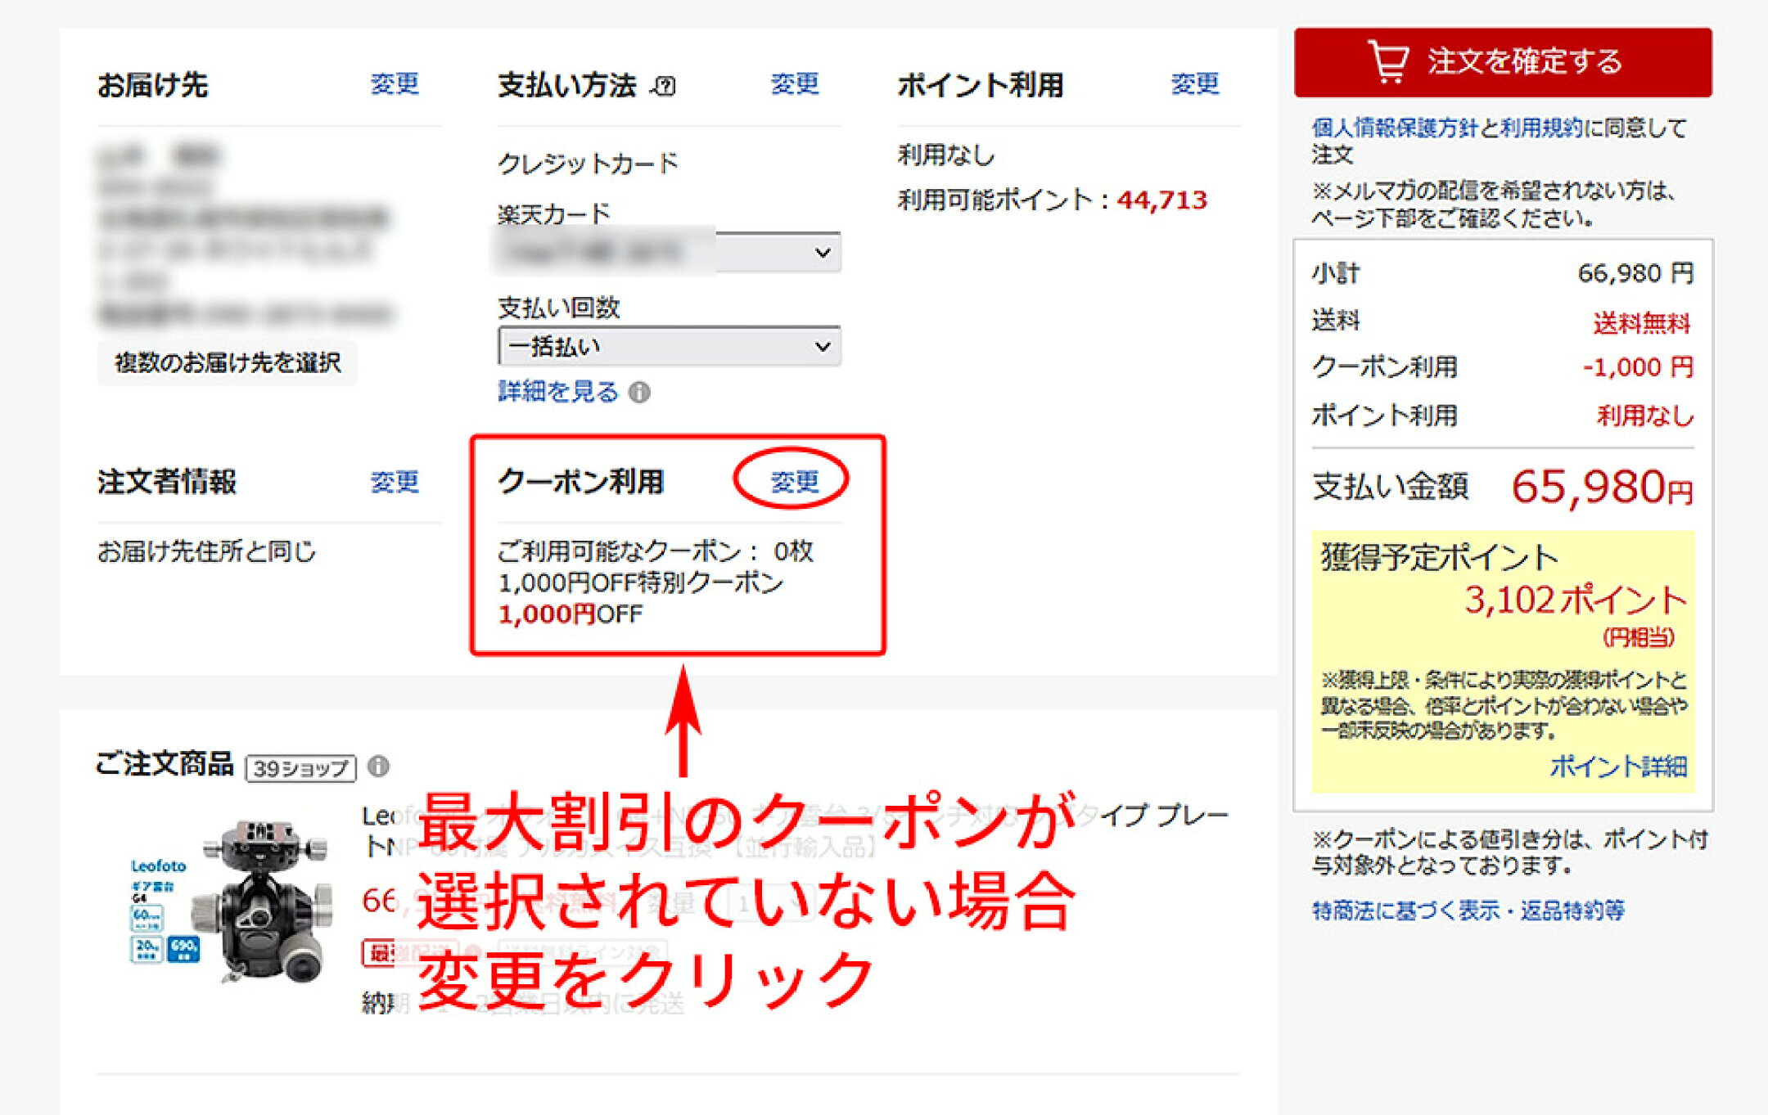Open 特商法に基づく表示・返品特約等 link
1768x1115 pixels.
click(1468, 910)
